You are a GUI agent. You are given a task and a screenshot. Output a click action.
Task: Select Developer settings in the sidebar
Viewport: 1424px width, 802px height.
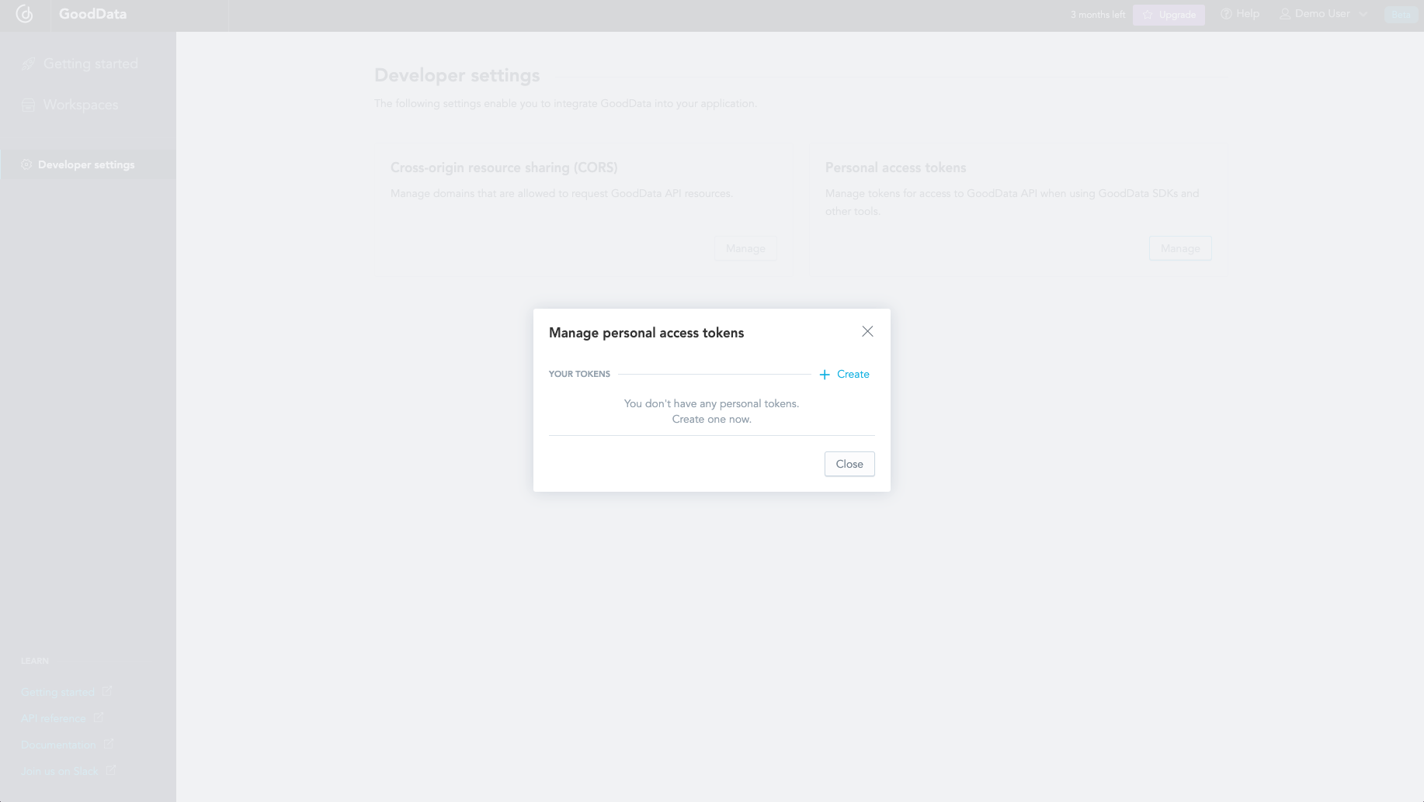point(88,164)
